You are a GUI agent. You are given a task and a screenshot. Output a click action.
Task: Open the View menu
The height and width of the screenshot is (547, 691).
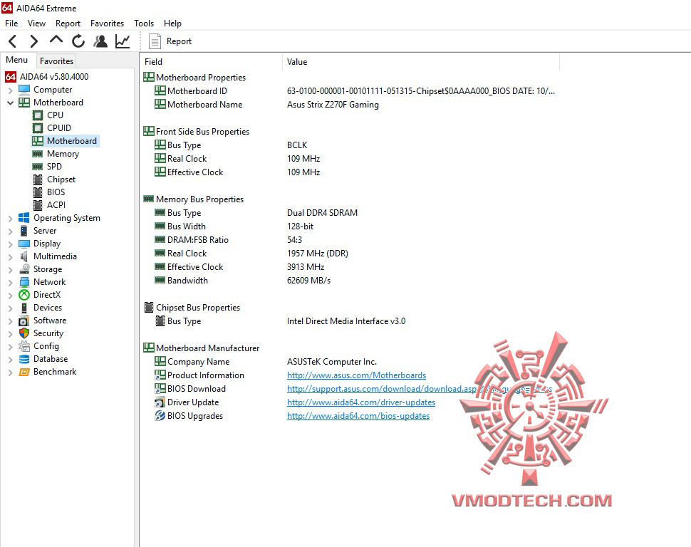pyautogui.click(x=36, y=24)
